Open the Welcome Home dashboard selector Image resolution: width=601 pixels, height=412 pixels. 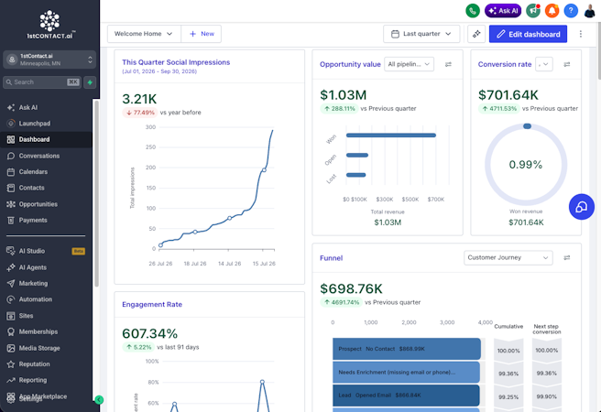coord(144,34)
